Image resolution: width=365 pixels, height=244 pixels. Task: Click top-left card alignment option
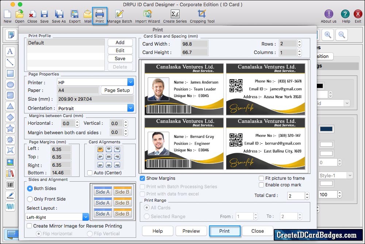(100, 149)
